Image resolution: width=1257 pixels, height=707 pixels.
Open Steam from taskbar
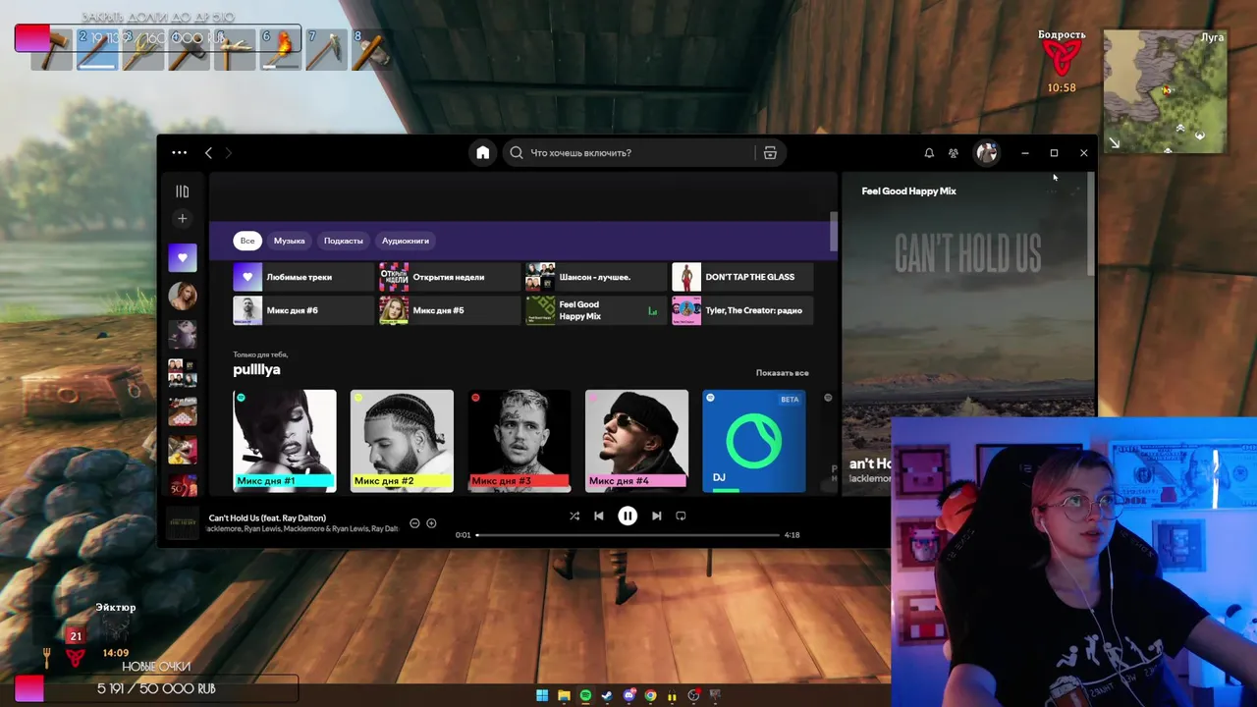click(x=607, y=695)
